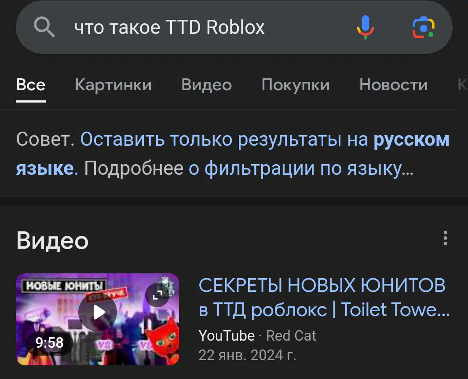This screenshot has width=468, height=379.
Task: Open the language filtering info link
Action: pos(300,169)
